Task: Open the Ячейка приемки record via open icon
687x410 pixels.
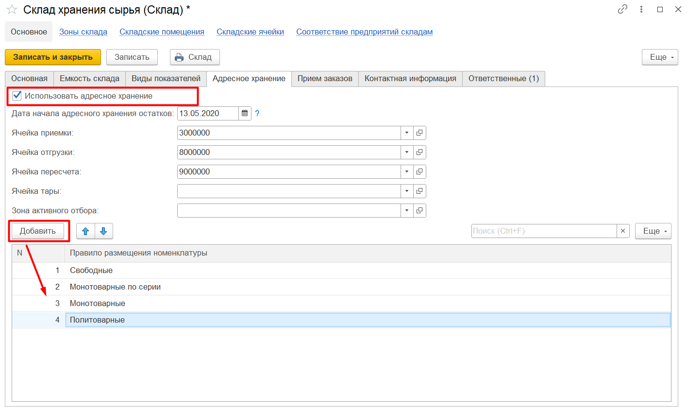Action: coord(419,133)
